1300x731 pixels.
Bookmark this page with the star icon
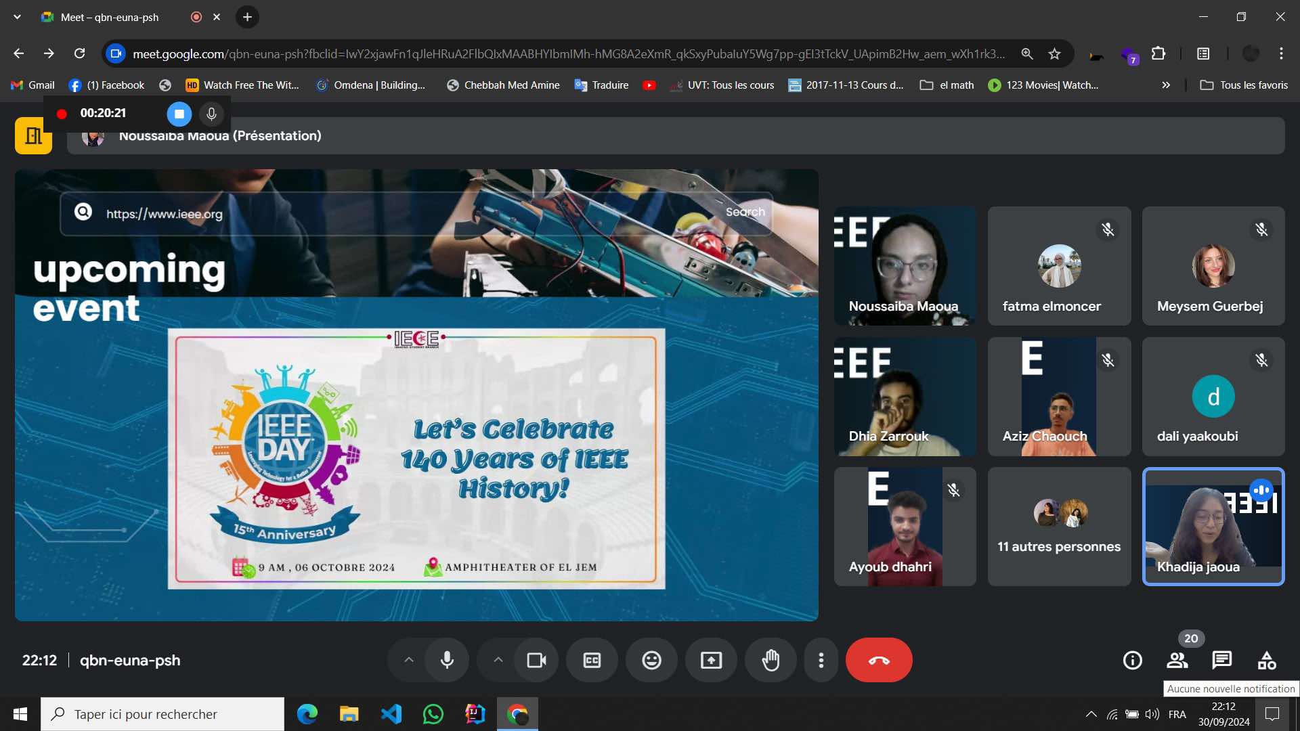(1054, 53)
